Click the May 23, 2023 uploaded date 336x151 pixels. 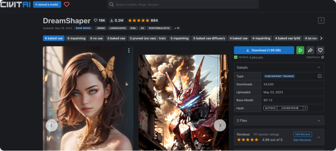[273, 92]
